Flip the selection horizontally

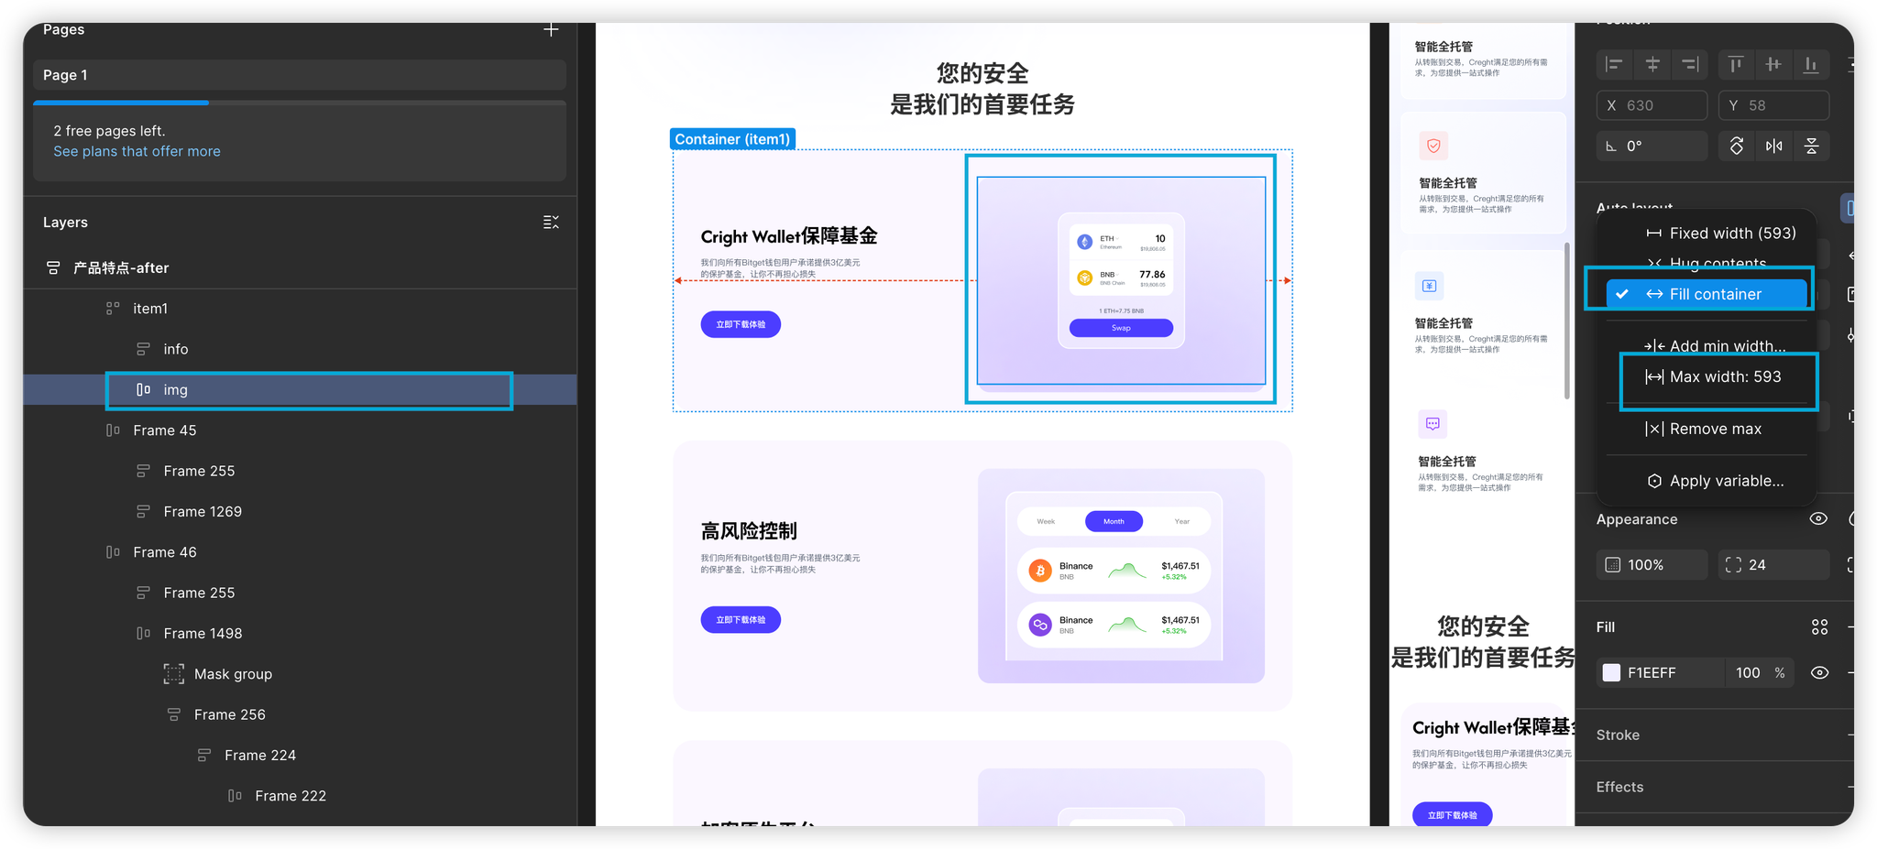coord(1774,146)
